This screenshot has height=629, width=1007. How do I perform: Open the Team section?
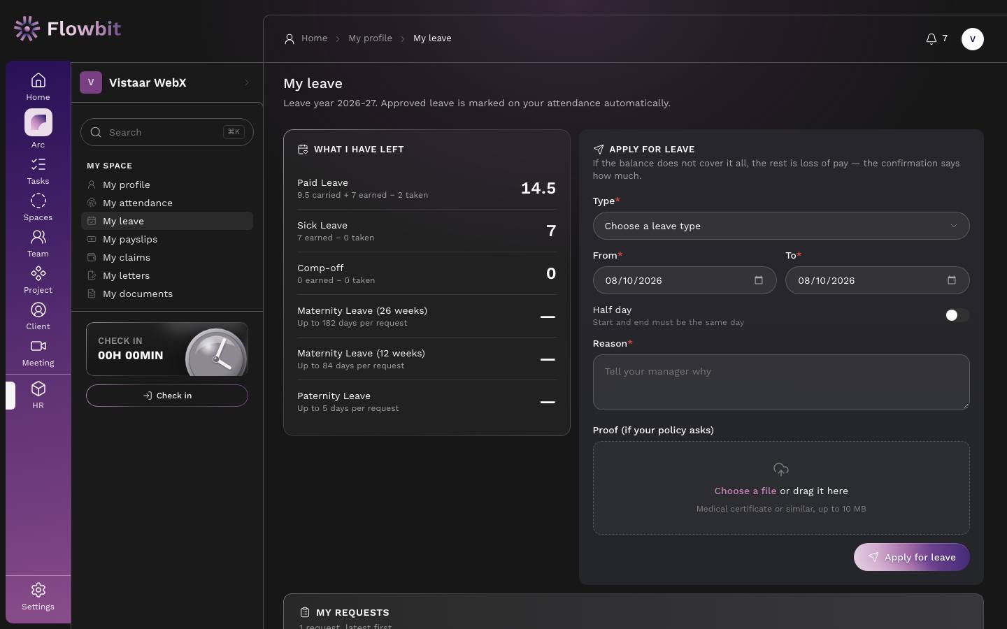tap(38, 244)
